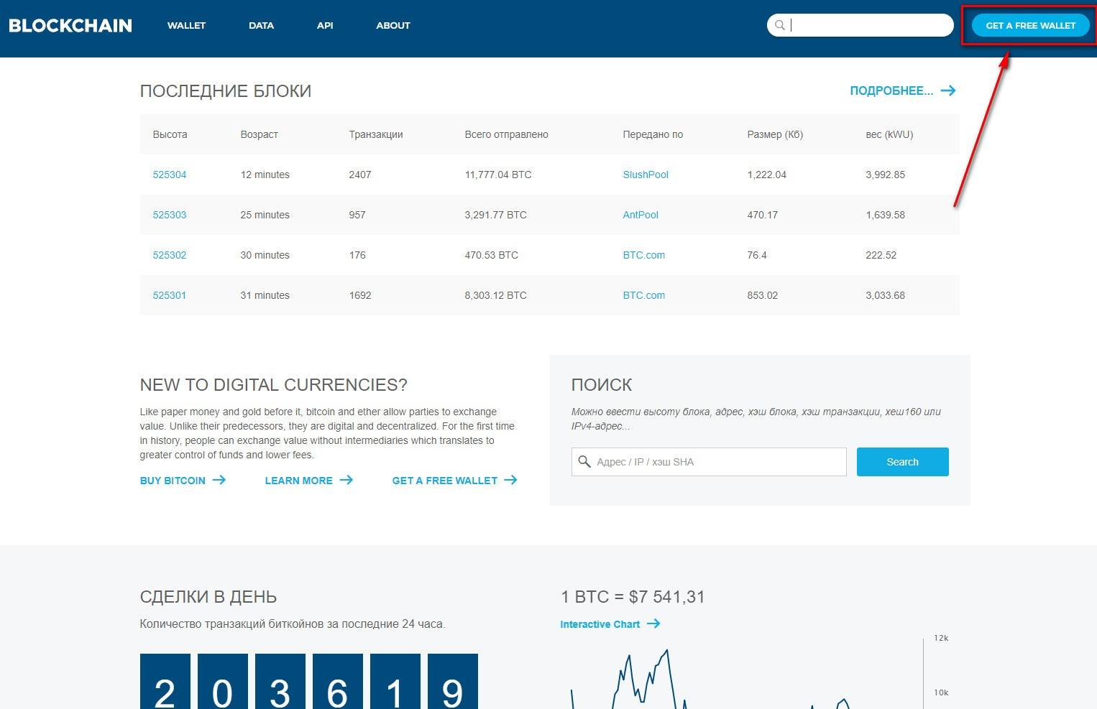Click the 470.53 BTC cell
This screenshot has height=709, width=1097.
coord(491,255)
